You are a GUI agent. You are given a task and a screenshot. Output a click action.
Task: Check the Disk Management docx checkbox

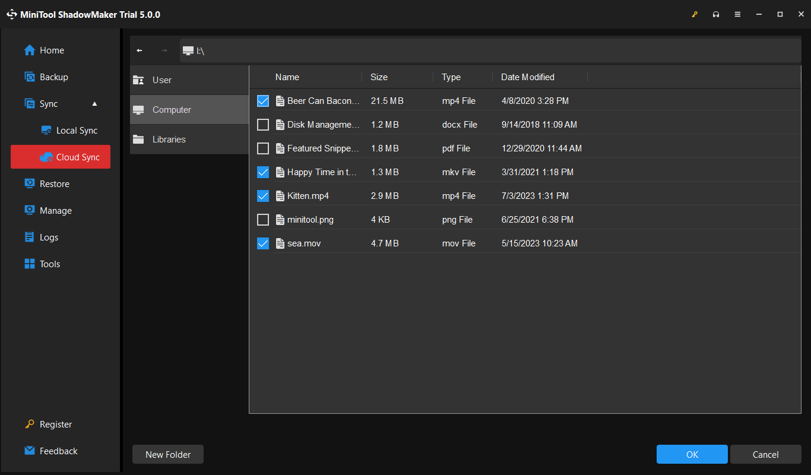pyautogui.click(x=263, y=125)
